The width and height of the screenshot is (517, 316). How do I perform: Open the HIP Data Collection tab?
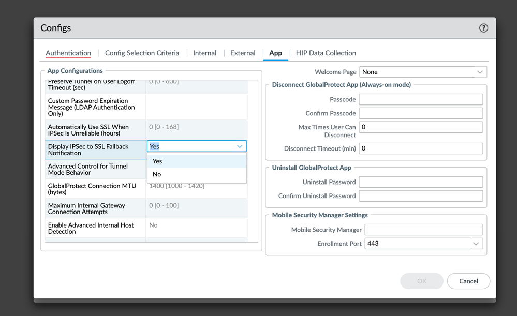point(326,53)
